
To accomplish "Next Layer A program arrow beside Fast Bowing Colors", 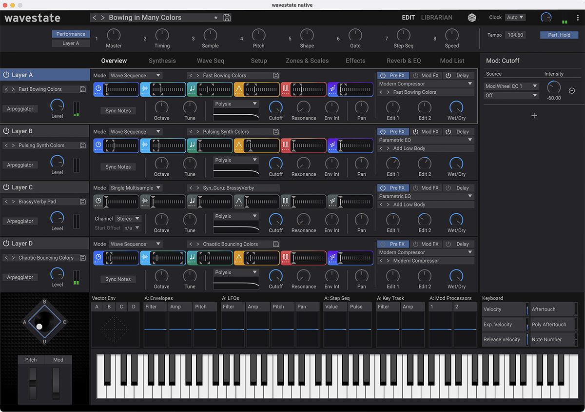I will click(x=13, y=89).
